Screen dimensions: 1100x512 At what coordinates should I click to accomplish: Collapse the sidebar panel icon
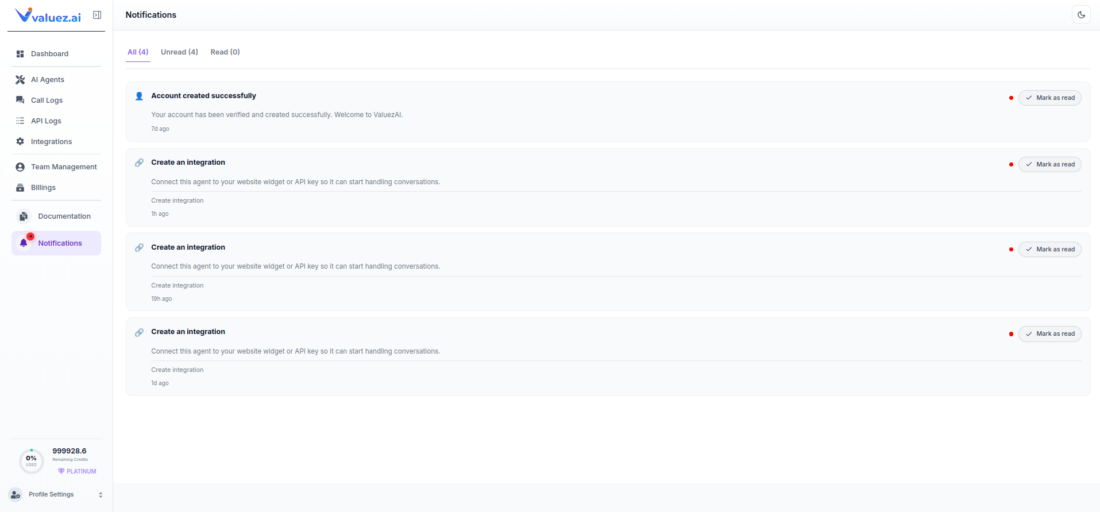(x=97, y=15)
